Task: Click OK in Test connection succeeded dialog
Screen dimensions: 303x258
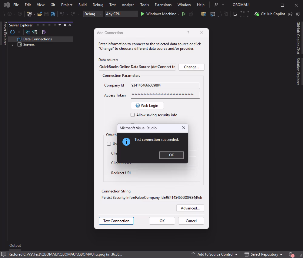Action: click(x=171, y=155)
